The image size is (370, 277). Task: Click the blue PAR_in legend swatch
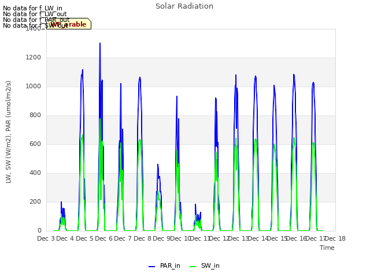click(151, 267)
